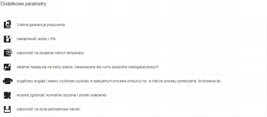Click the 3-year warranty LATA icon
Image resolution: width=267 pixels, height=117 pixels.
click(7, 25)
